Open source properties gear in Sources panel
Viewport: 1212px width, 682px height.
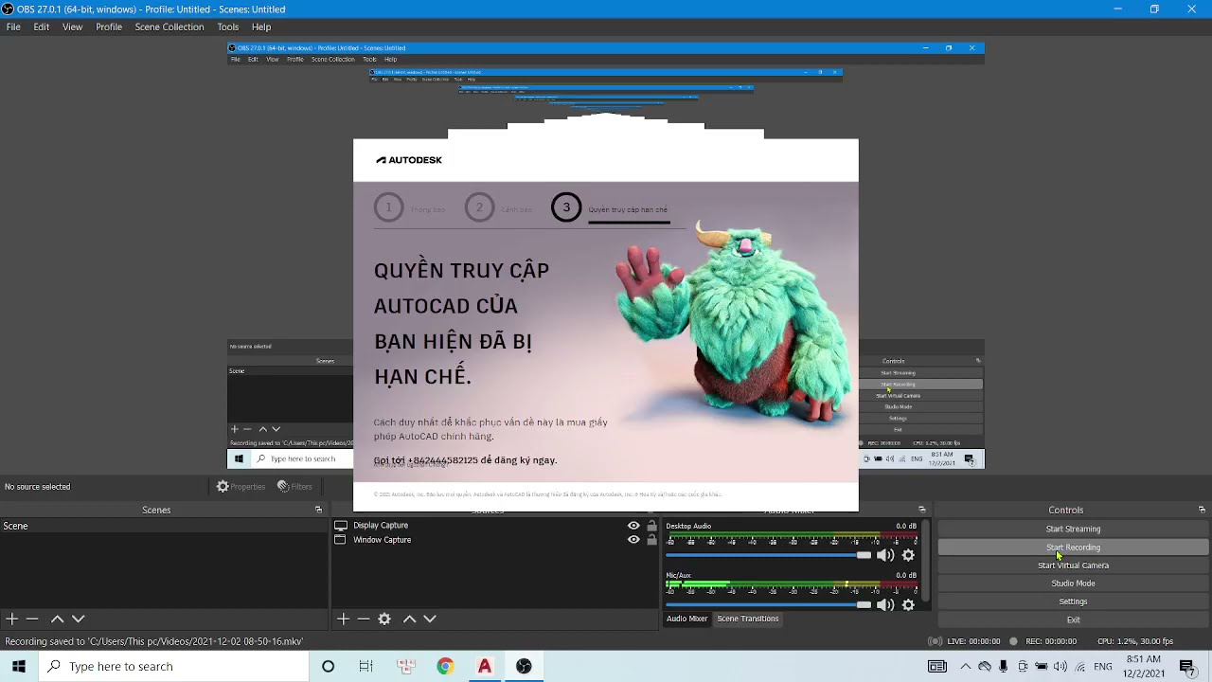[x=384, y=619]
